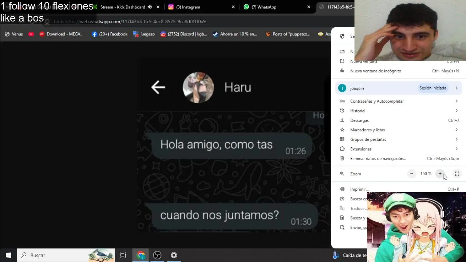Image resolution: width=466 pixels, height=262 pixels.
Task: Open the Posts of "puppetco" bookmark
Action: (288, 34)
